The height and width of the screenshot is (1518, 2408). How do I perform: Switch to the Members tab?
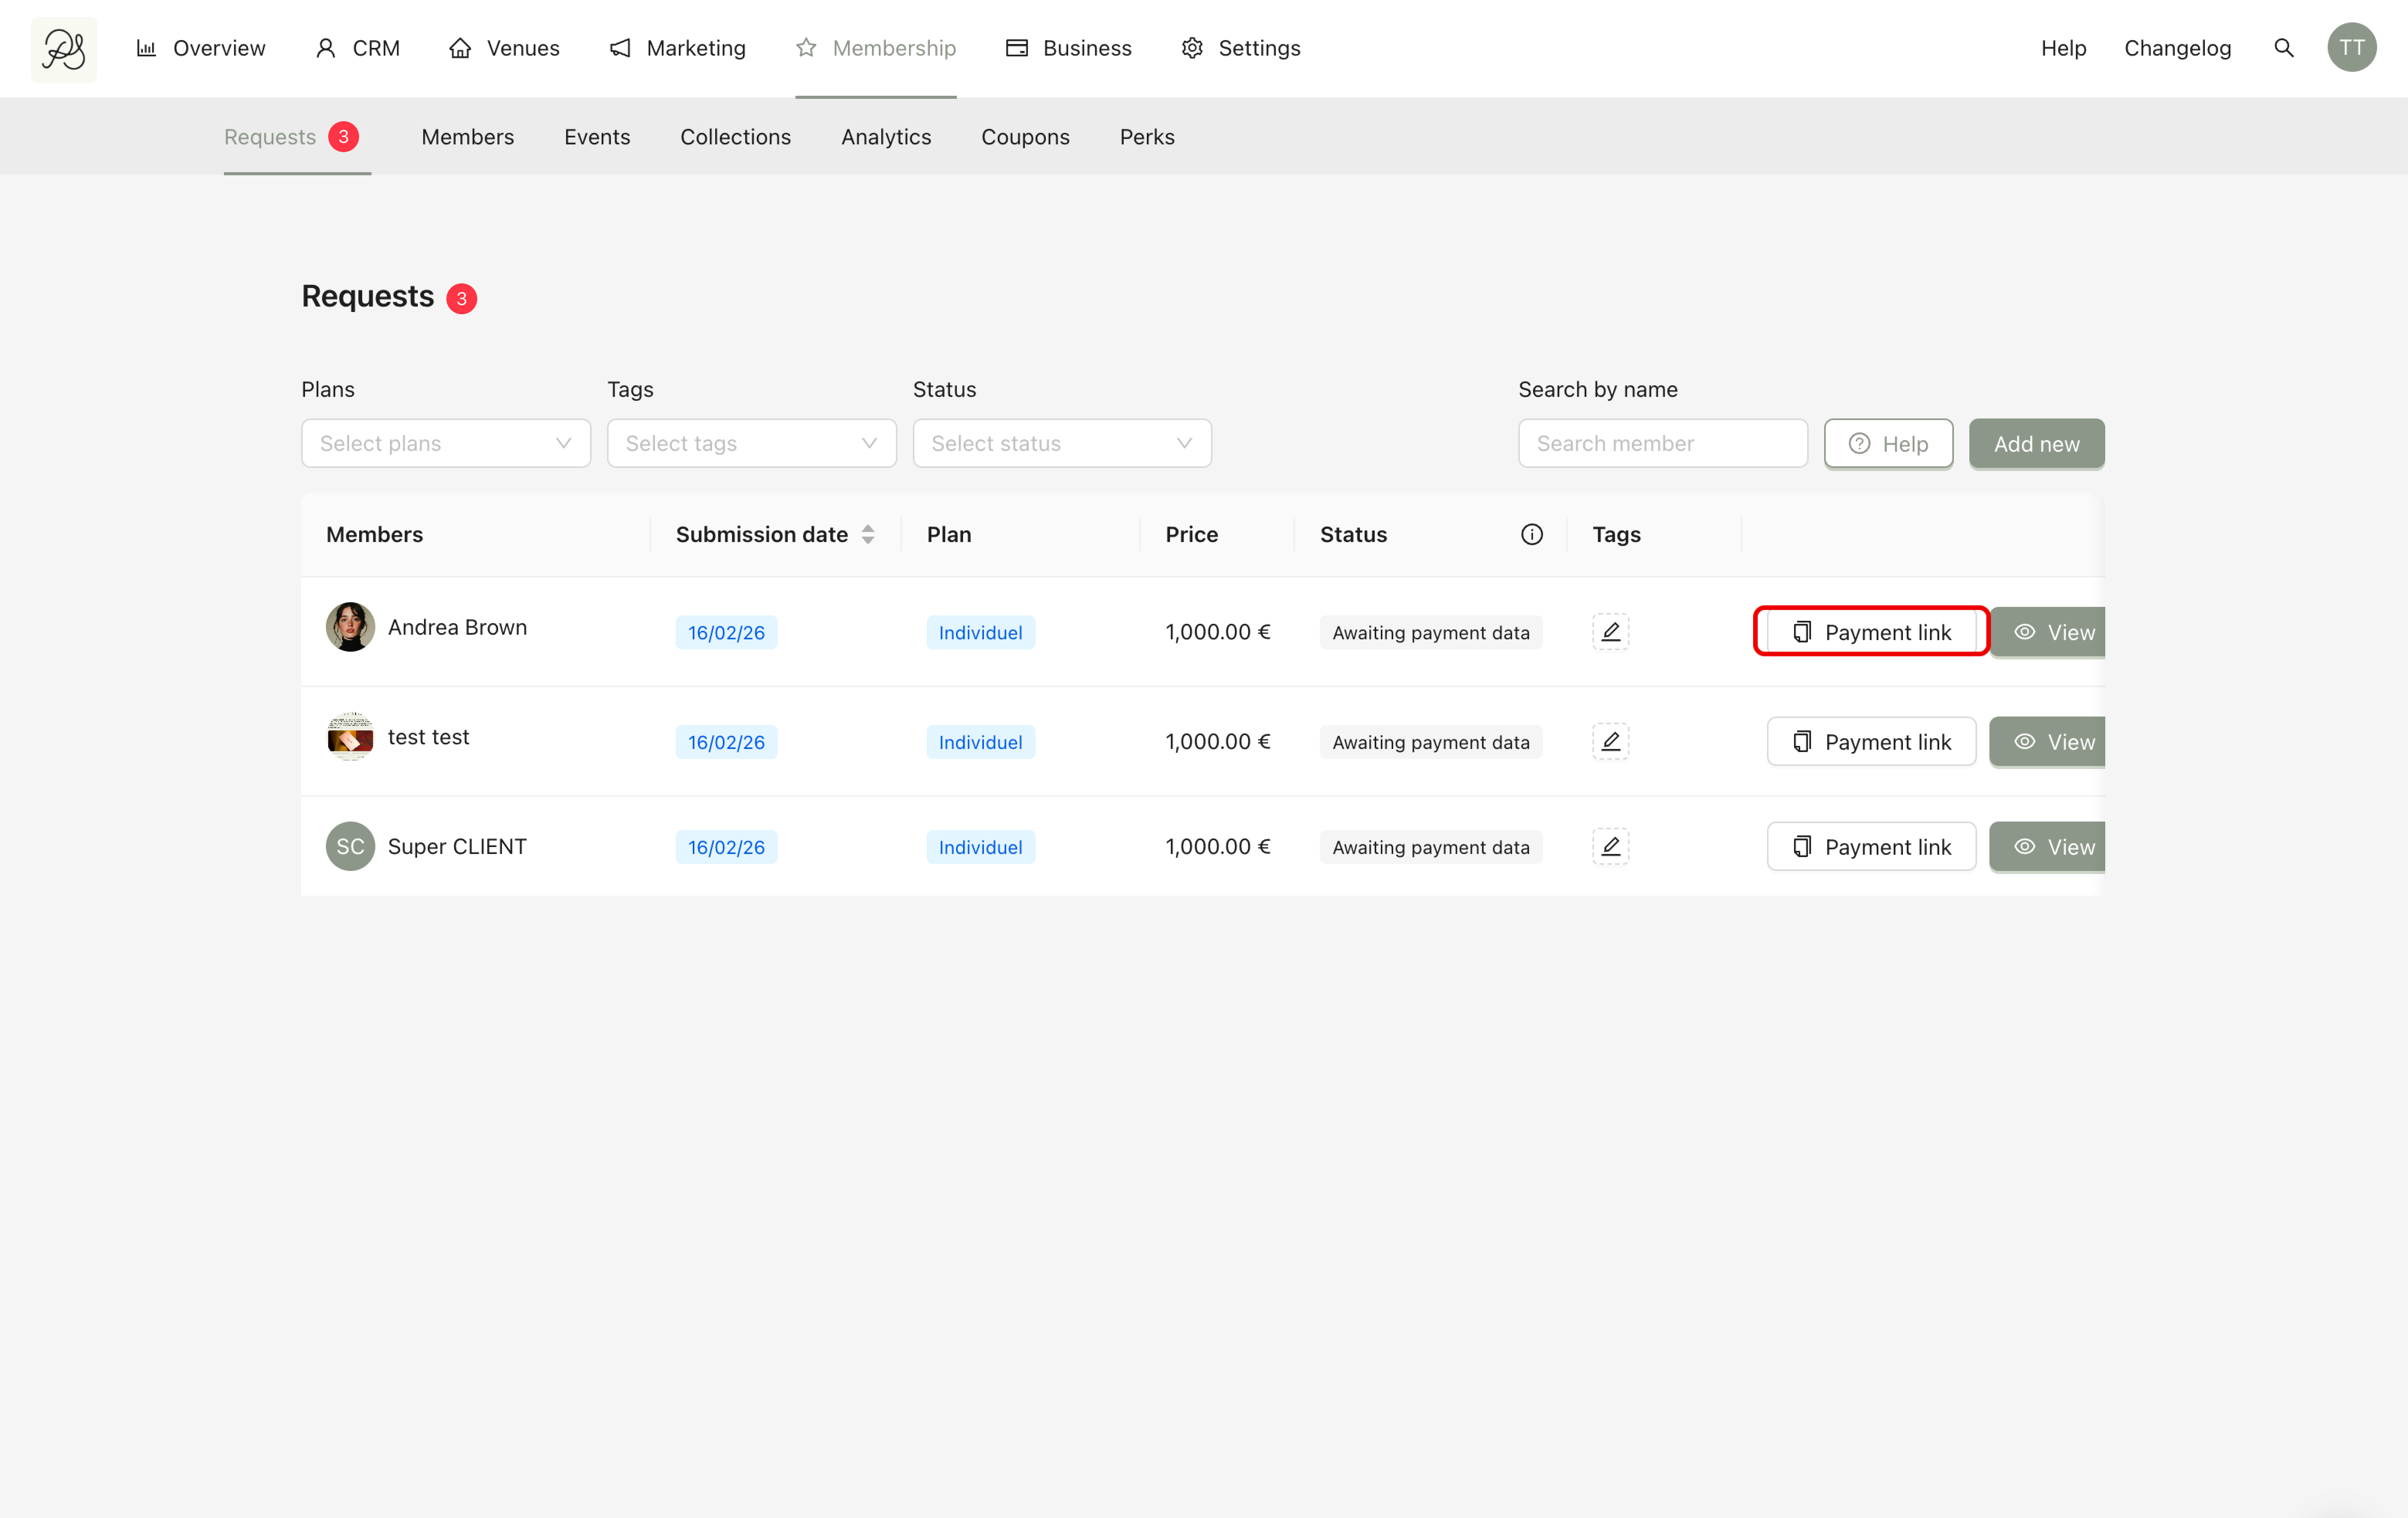pos(467,137)
